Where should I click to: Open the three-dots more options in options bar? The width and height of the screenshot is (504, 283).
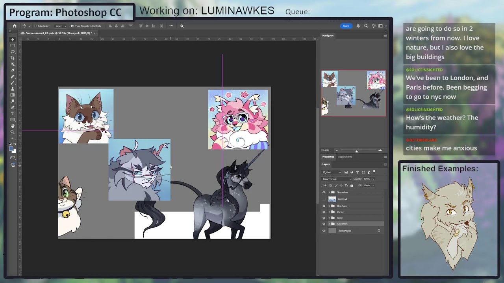click(x=171, y=26)
